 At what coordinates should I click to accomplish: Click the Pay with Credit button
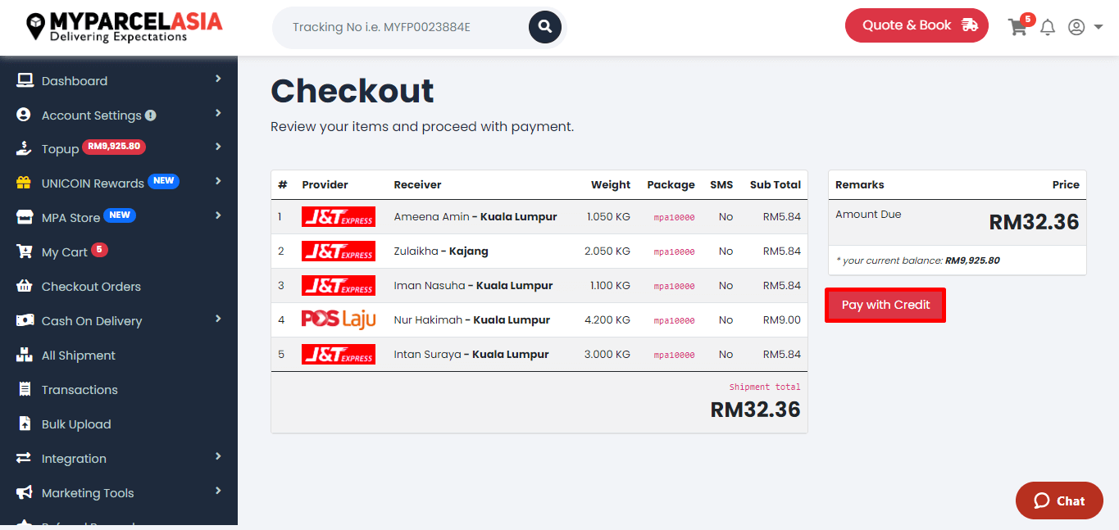tap(885, 305)
